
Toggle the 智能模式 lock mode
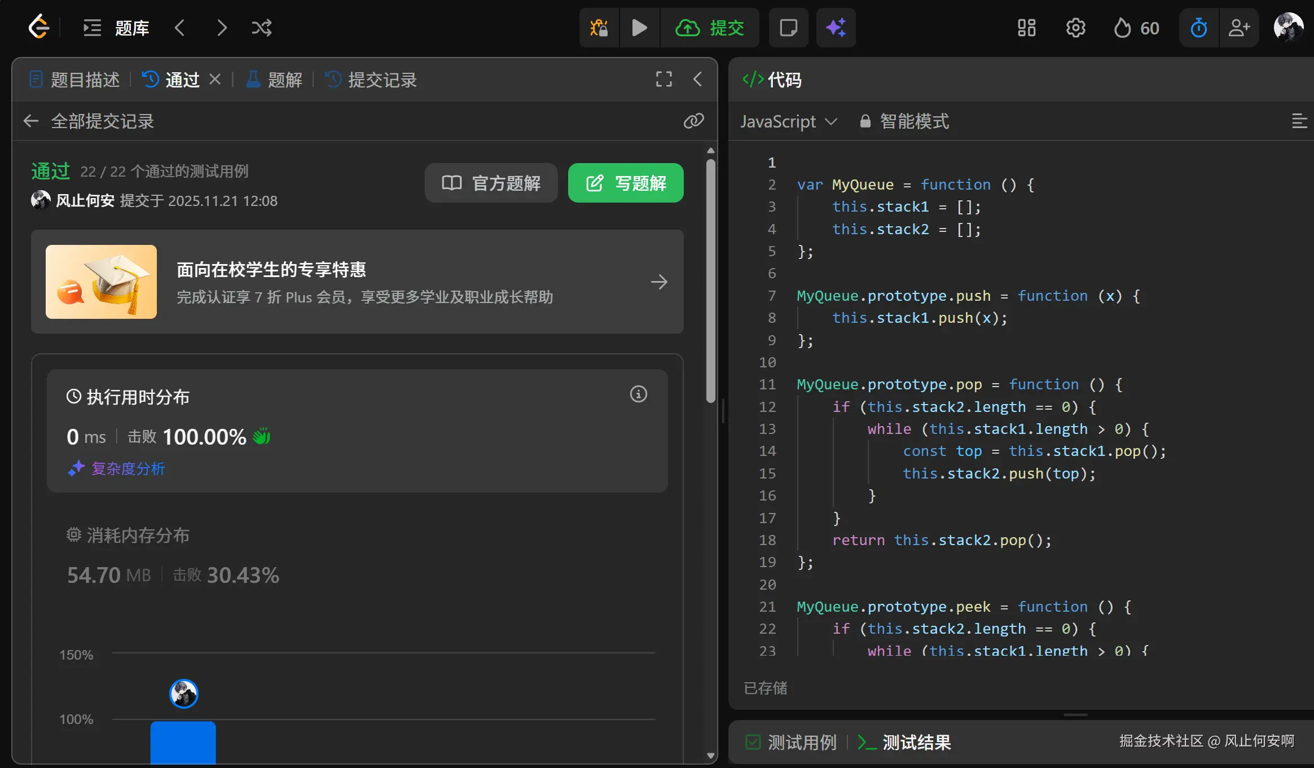coord(904,121)
